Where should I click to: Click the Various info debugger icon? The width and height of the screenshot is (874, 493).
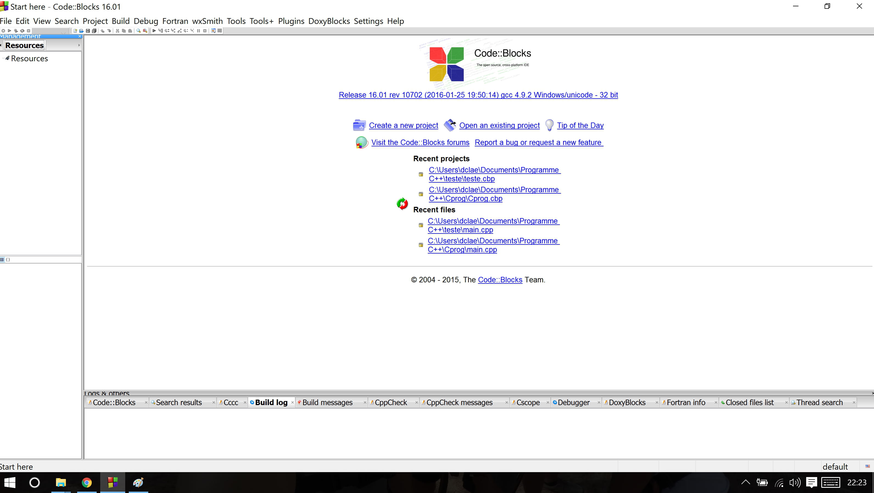[220, 31]
